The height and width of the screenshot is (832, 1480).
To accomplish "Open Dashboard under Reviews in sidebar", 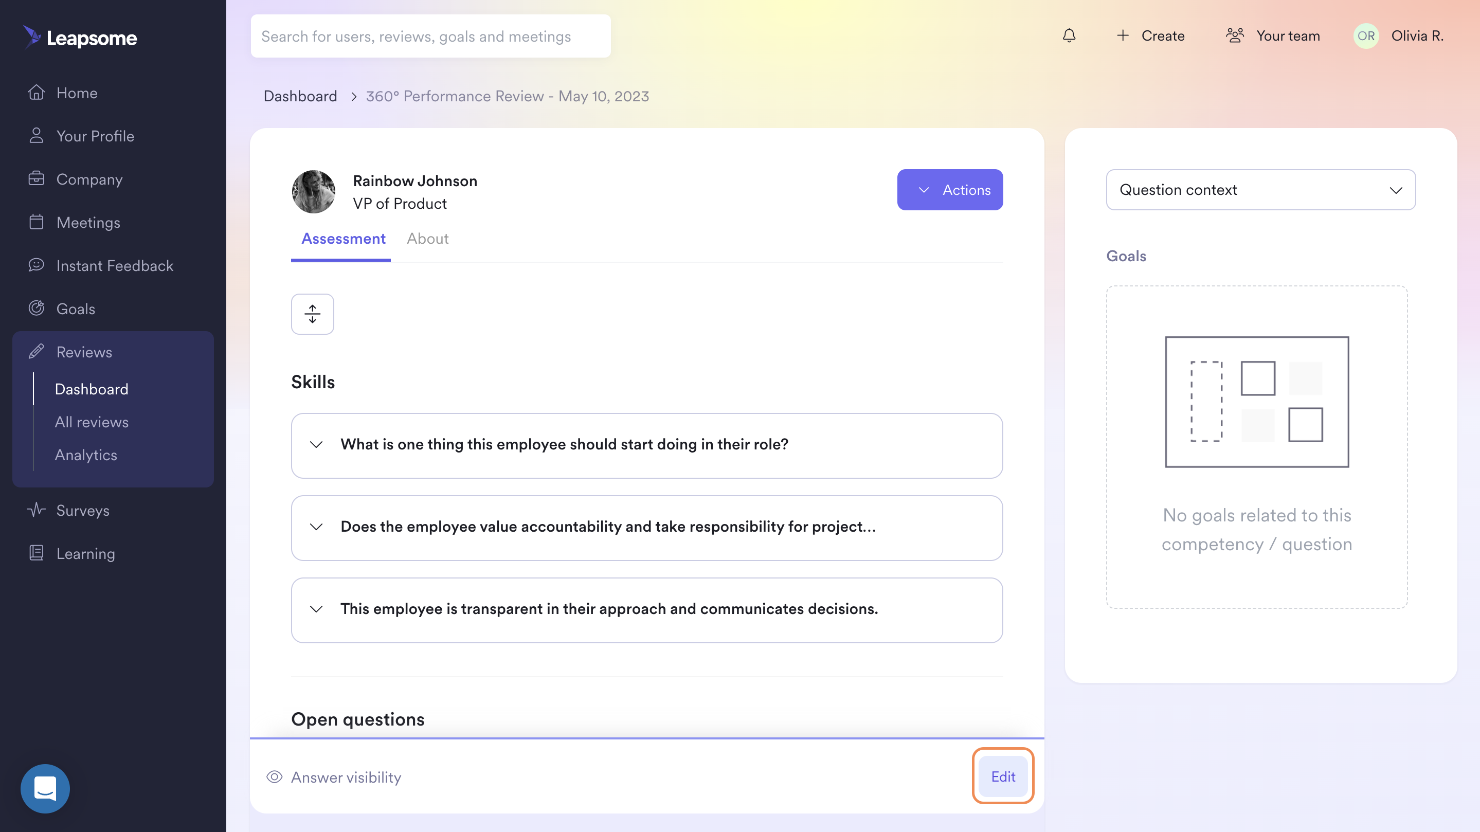I will coord(92,389).
